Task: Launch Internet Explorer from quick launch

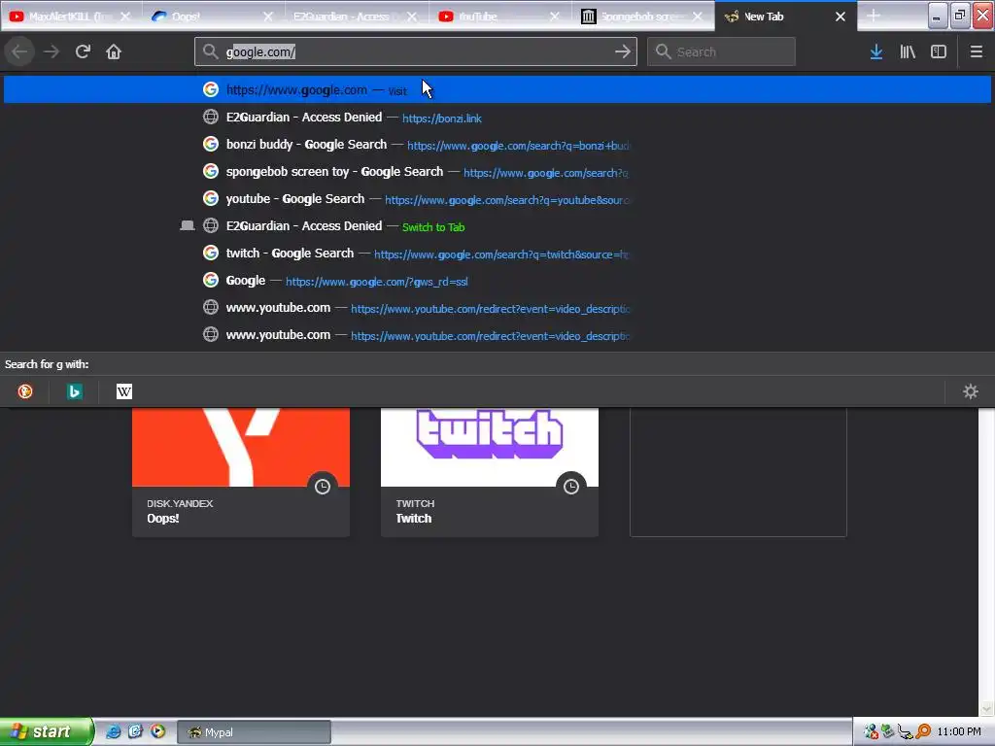Action: pos(113,731)
